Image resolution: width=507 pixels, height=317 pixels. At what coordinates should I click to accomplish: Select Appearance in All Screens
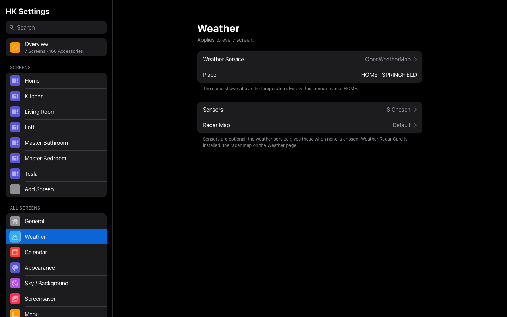coord(56,268)
